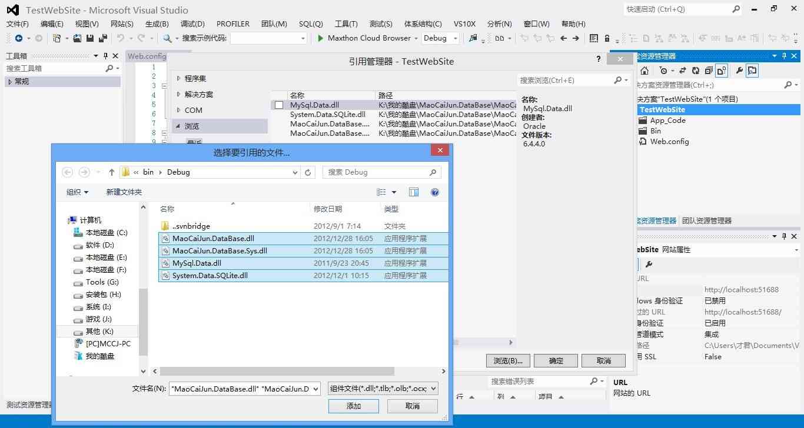Expand the COM category in Reference Manager
Viewport: 804px width, 428px height.
click(179, 110)
